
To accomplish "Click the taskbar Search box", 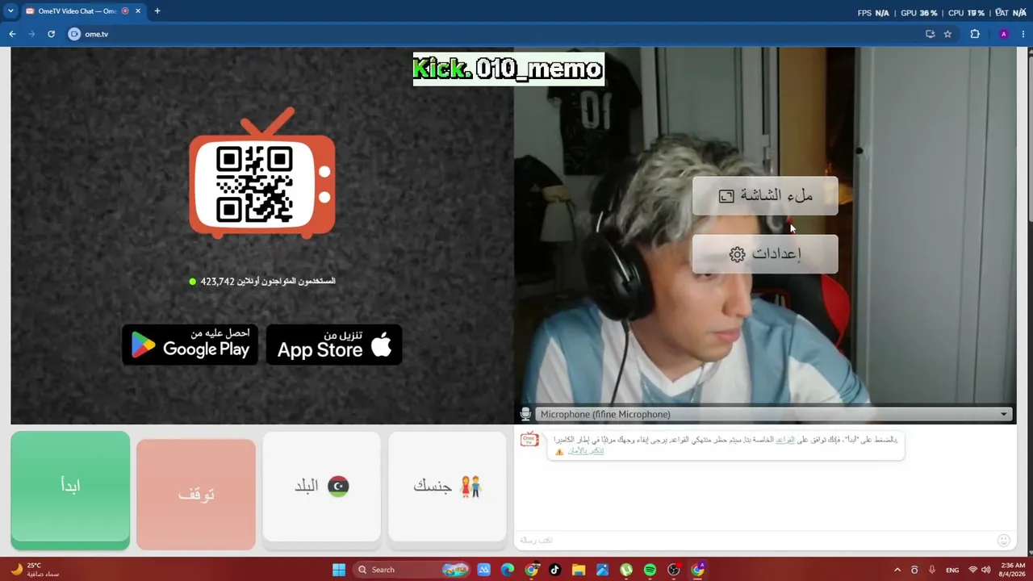I will pos(412,570).
